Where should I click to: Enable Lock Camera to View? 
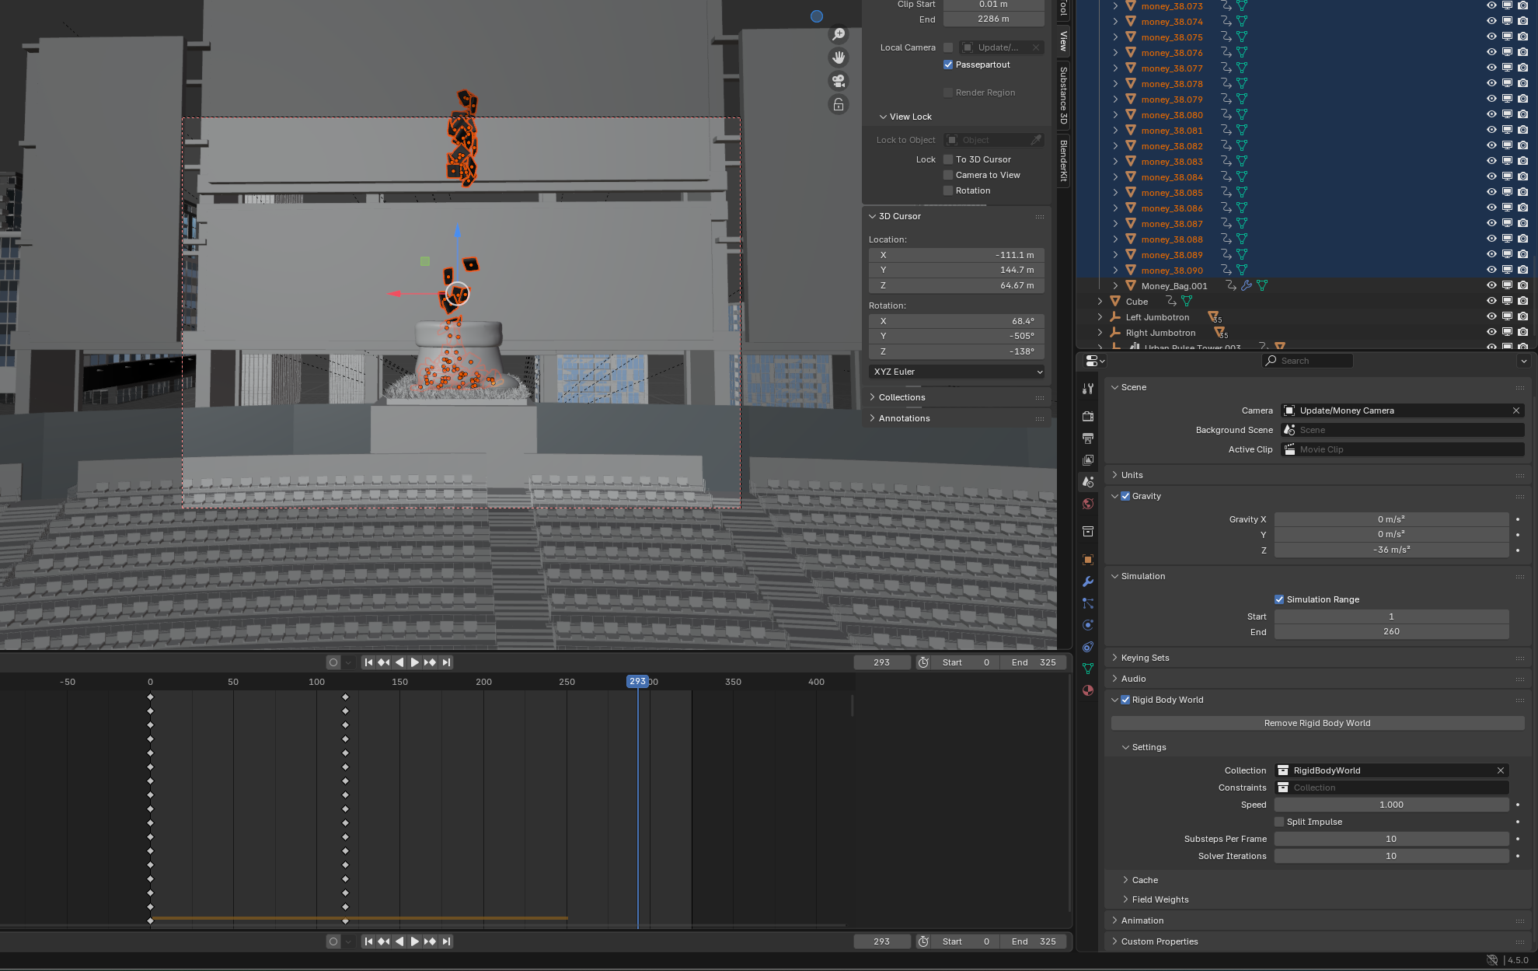coord(948,175)
